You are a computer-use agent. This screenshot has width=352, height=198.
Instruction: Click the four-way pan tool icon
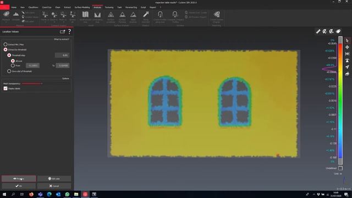347,47
